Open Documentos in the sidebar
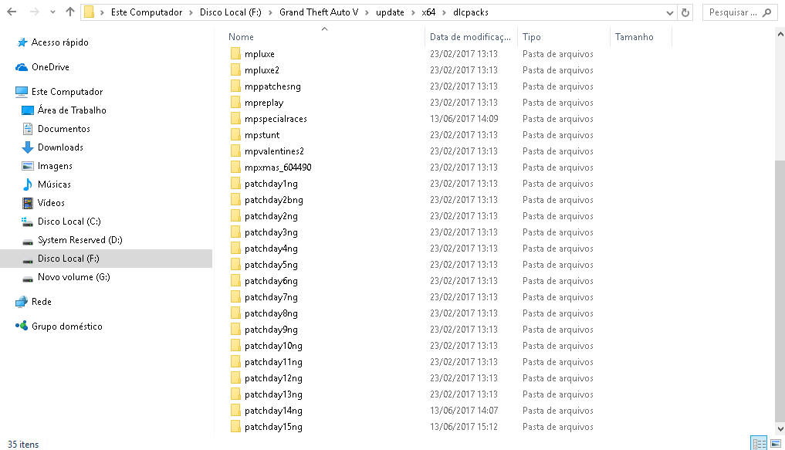 point(63,129)
